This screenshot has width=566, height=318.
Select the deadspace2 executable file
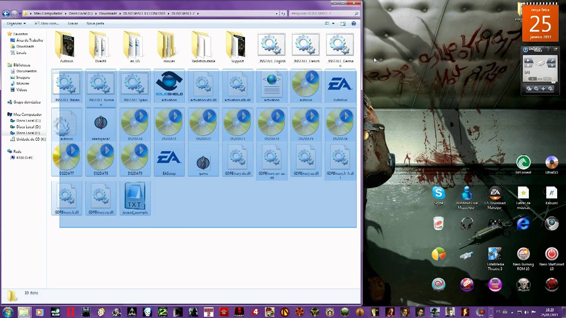tap(101, 125)
